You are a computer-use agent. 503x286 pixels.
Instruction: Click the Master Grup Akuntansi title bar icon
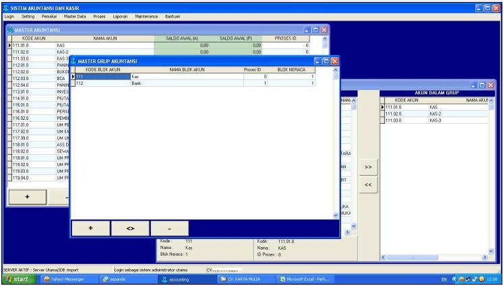pyautogui.click(x=75, y=62)
